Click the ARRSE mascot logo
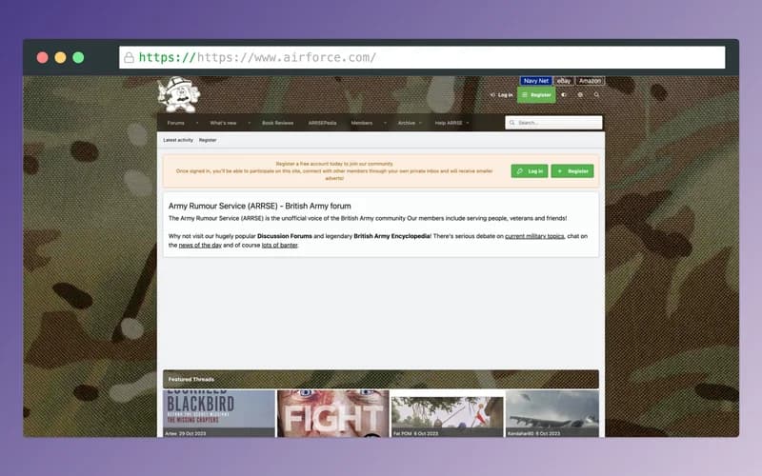The width and height of the screenshot is (762, 476). [x=179, y=94]
